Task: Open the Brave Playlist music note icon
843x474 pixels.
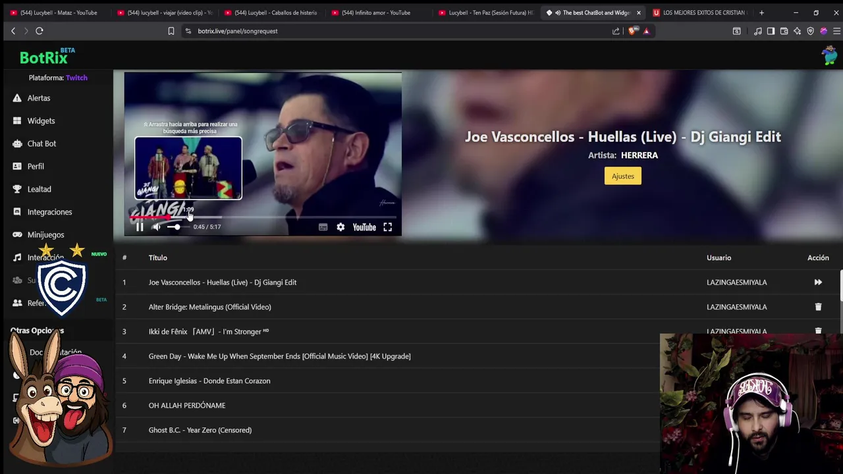Action: tap(758, 31)
